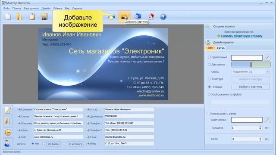Toggle the Телефон 2 checkbox
This screenshot has width=276, height=155.
88,130
